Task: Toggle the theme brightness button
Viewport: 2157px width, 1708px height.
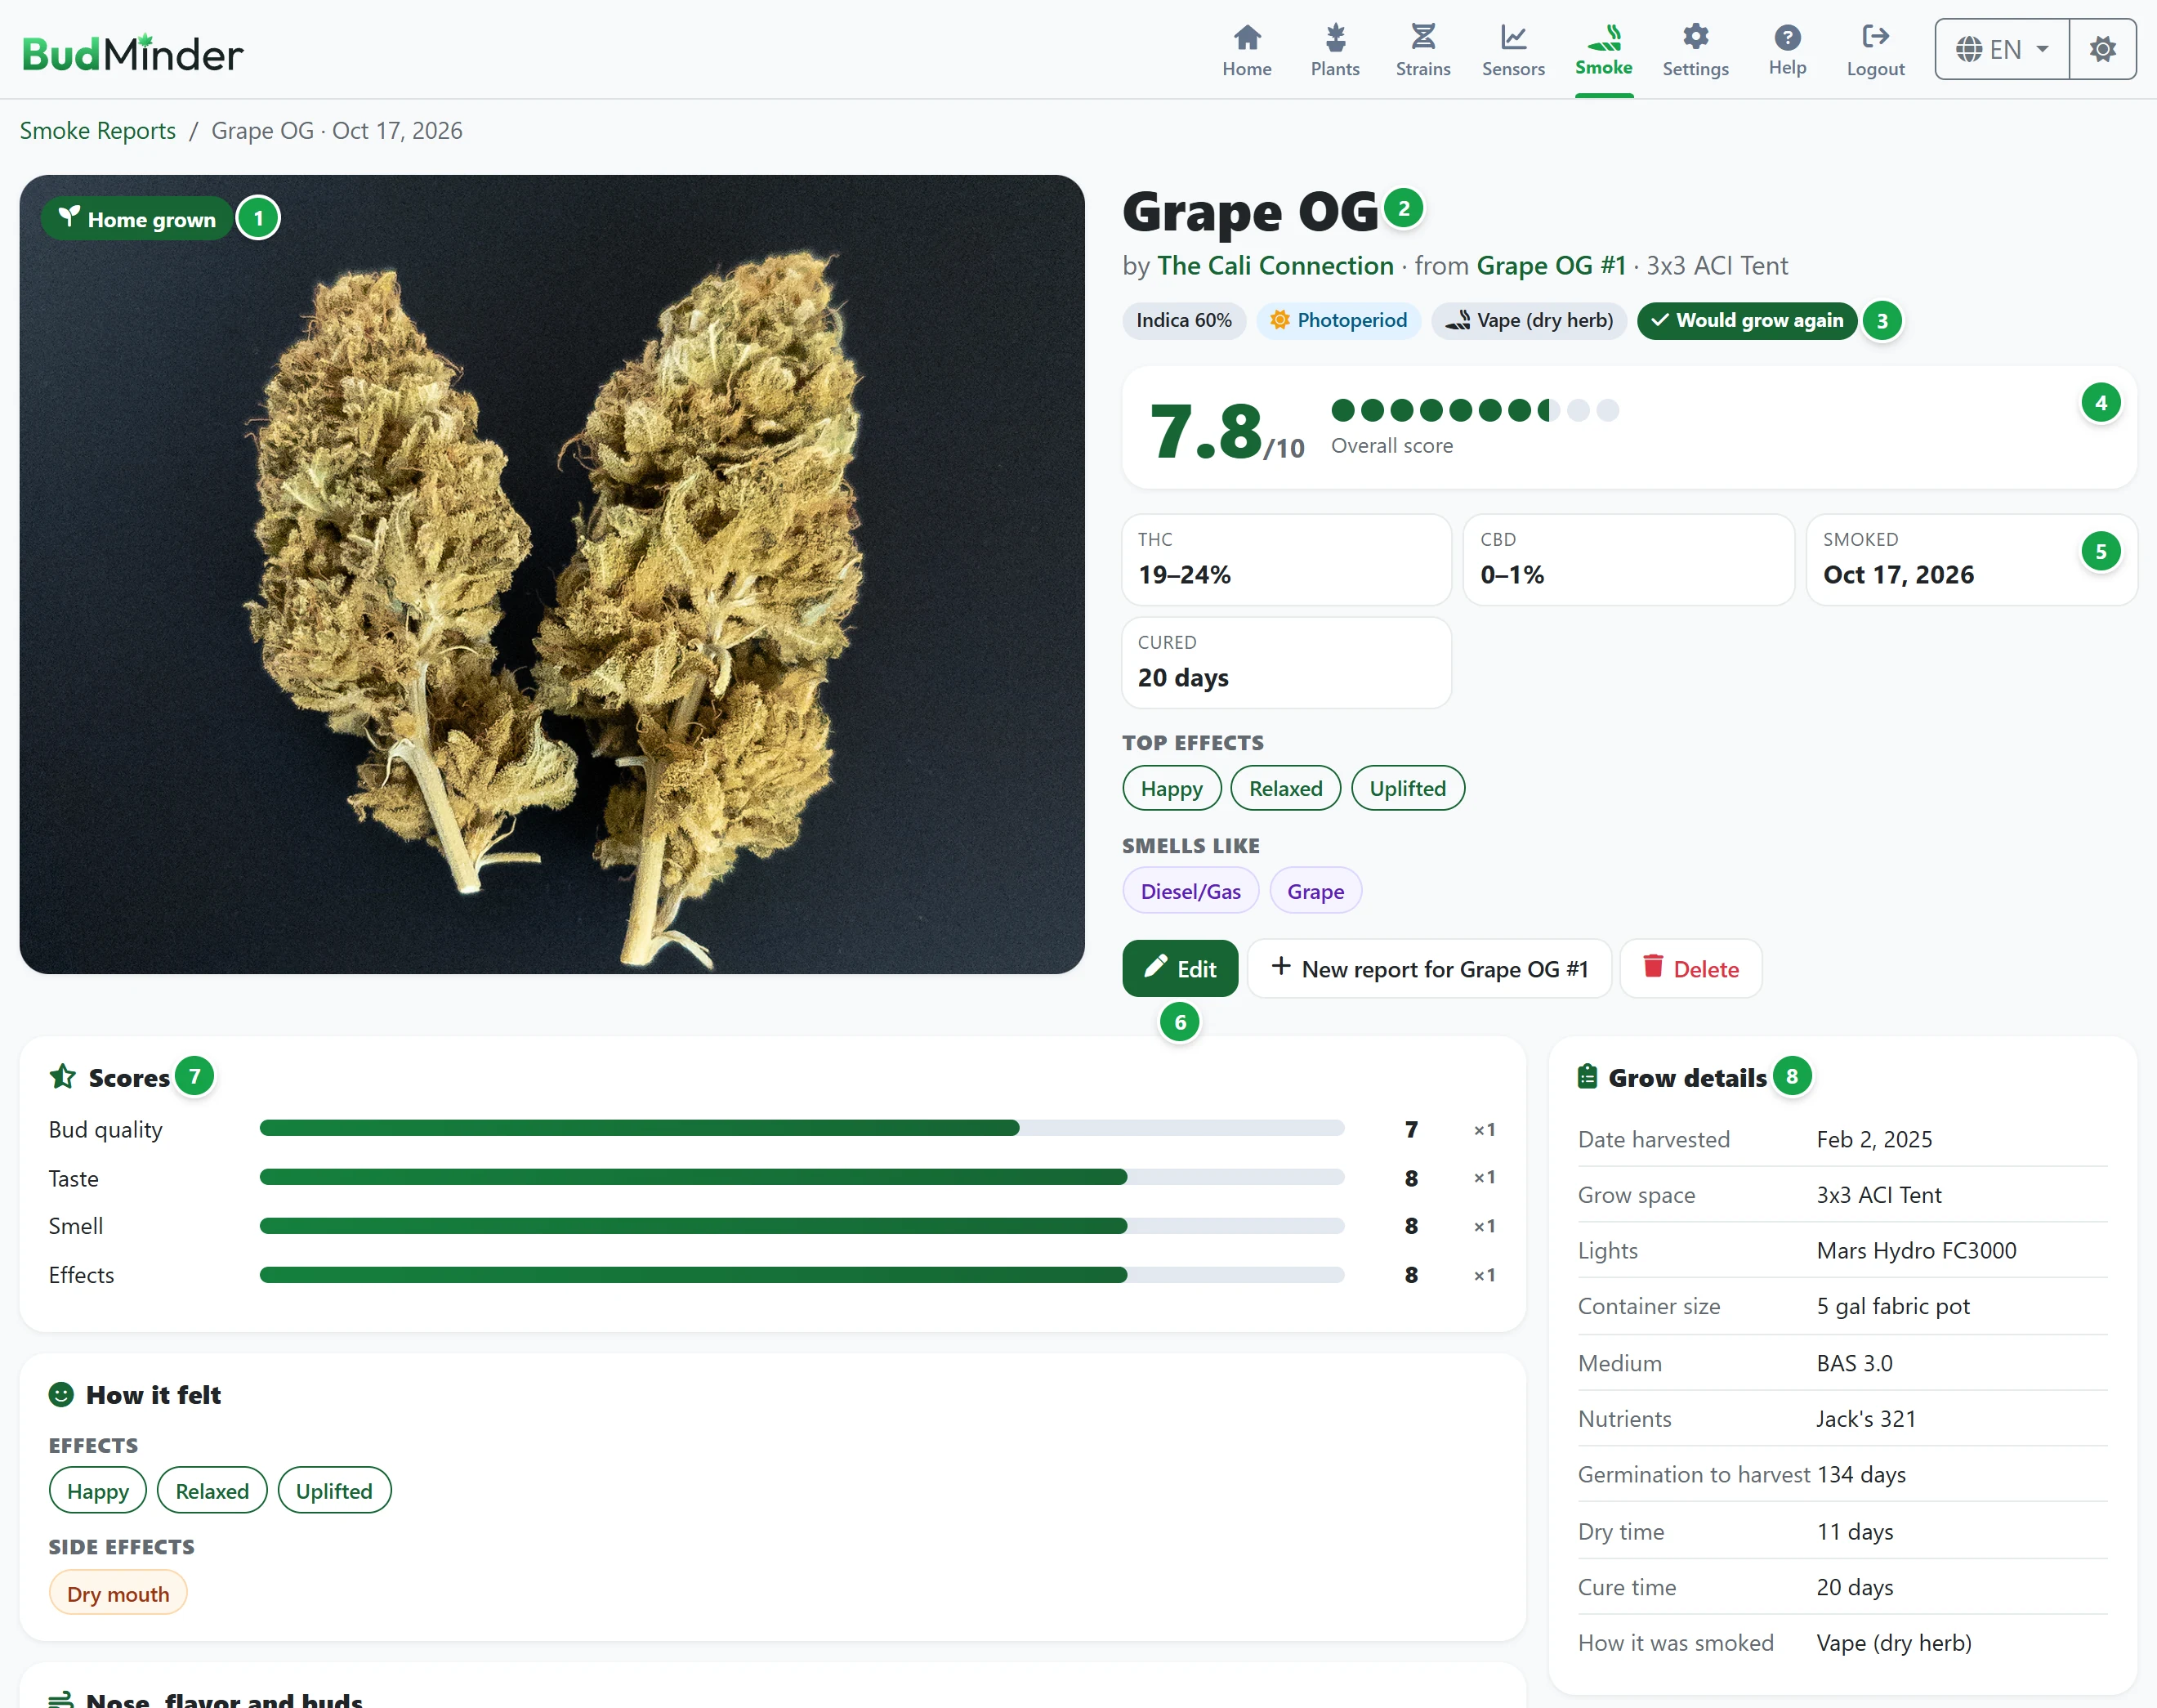Action: [x=2102, y=49]
